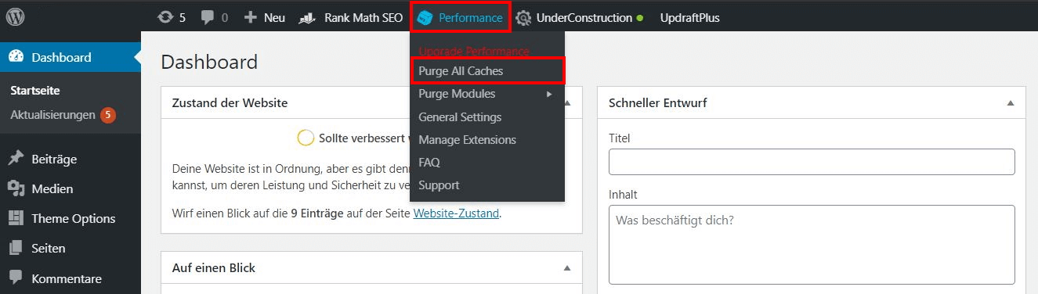This screenshot has height=294, width=1038.
Task: Open the updates icon showing 5
Action: (x=165, y=17)
